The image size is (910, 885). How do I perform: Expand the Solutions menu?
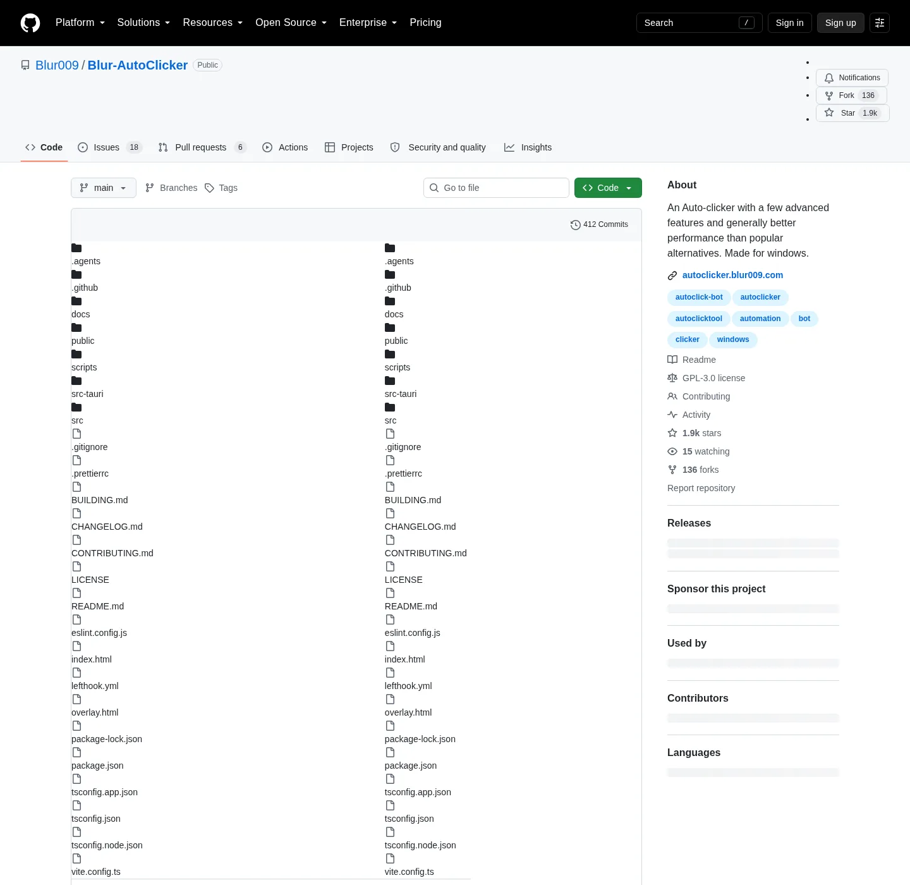[143, 23]
